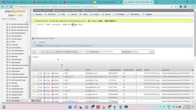The width and height of the screenshot is (196, 110).
Task: Click Recent in navigation panel
Action: click(x=5, y=19)
